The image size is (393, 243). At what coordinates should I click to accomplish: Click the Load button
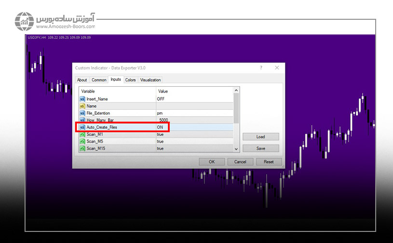260,136
